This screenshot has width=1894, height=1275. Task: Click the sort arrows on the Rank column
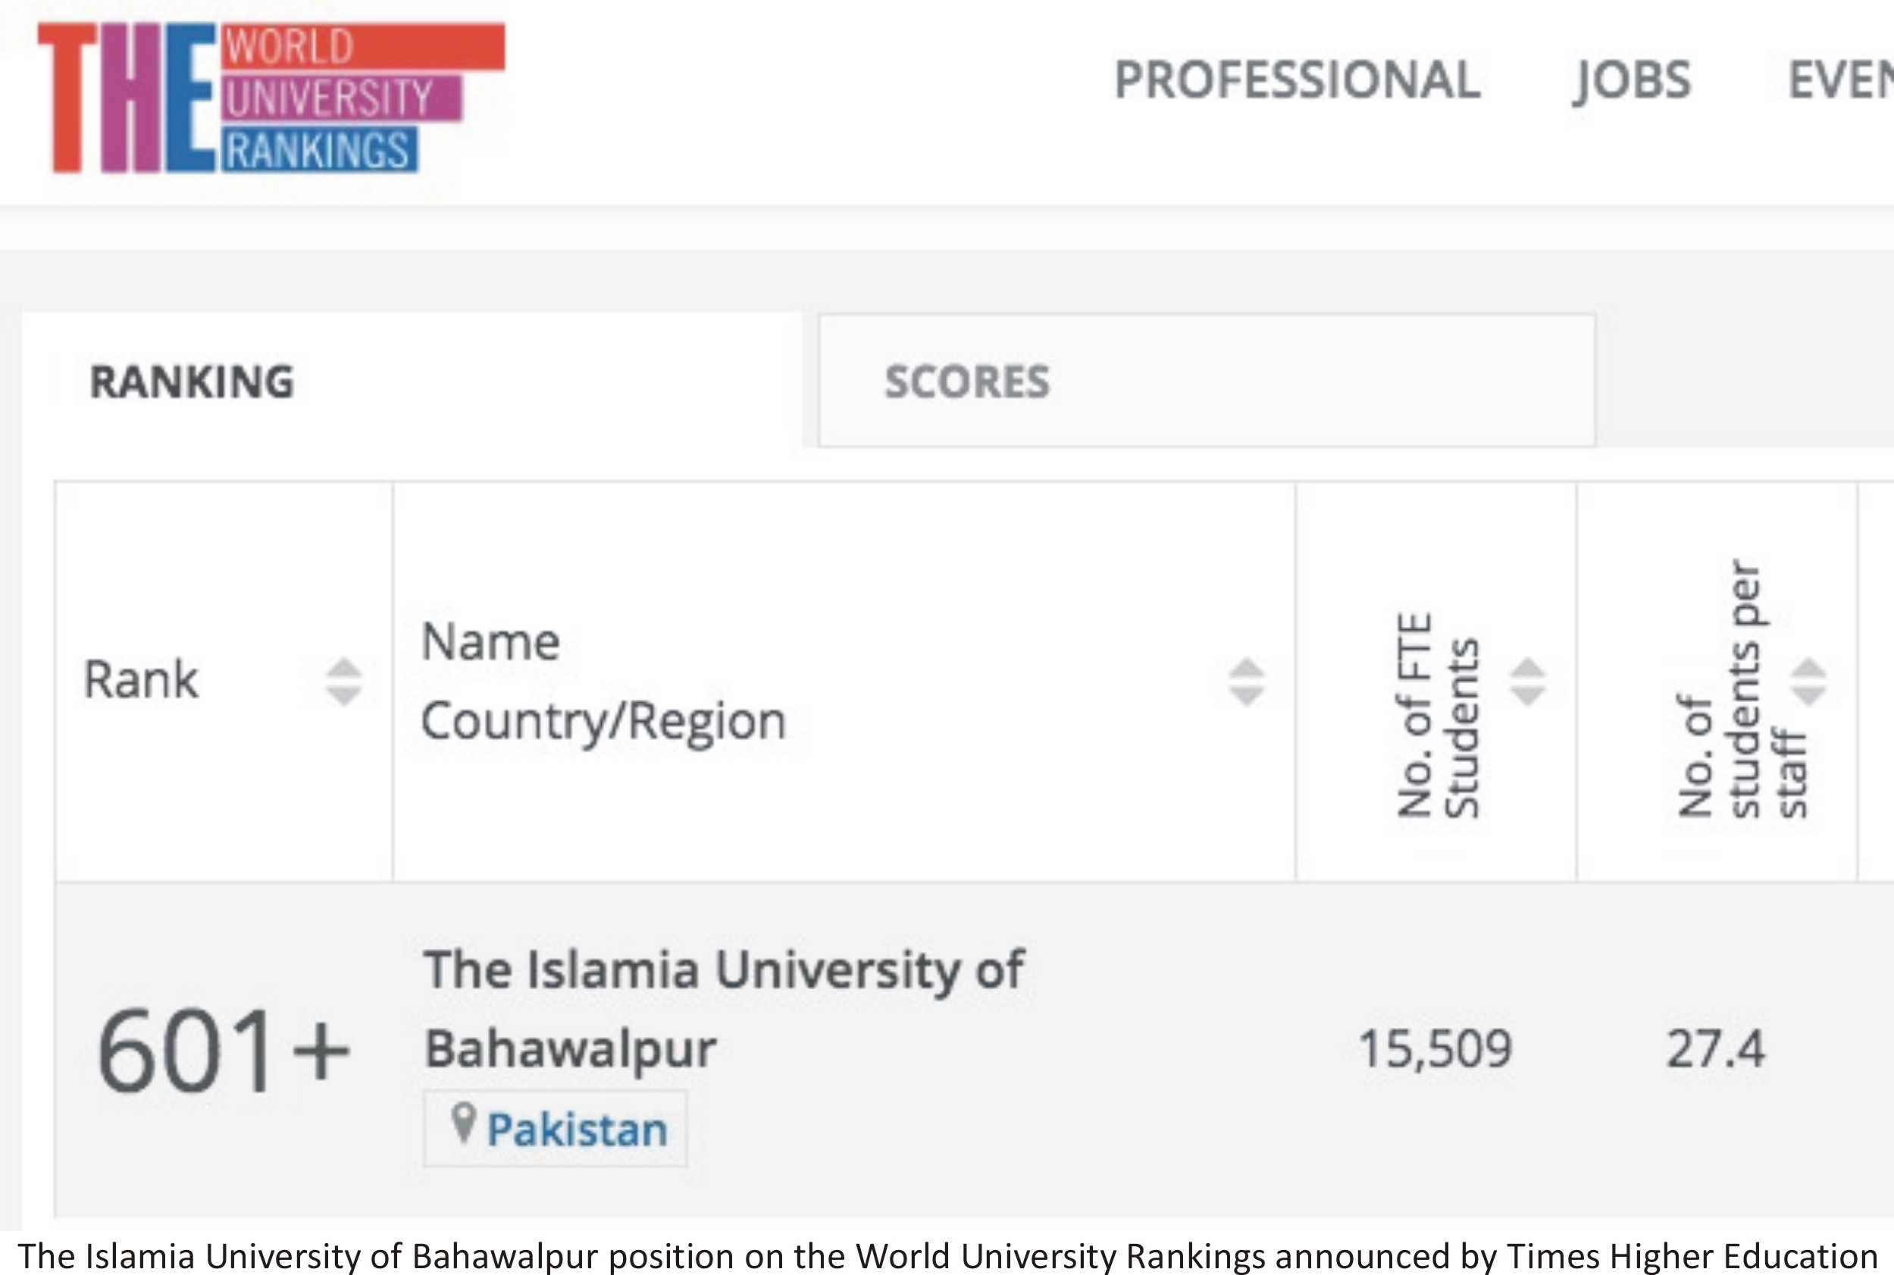[345, 680]
